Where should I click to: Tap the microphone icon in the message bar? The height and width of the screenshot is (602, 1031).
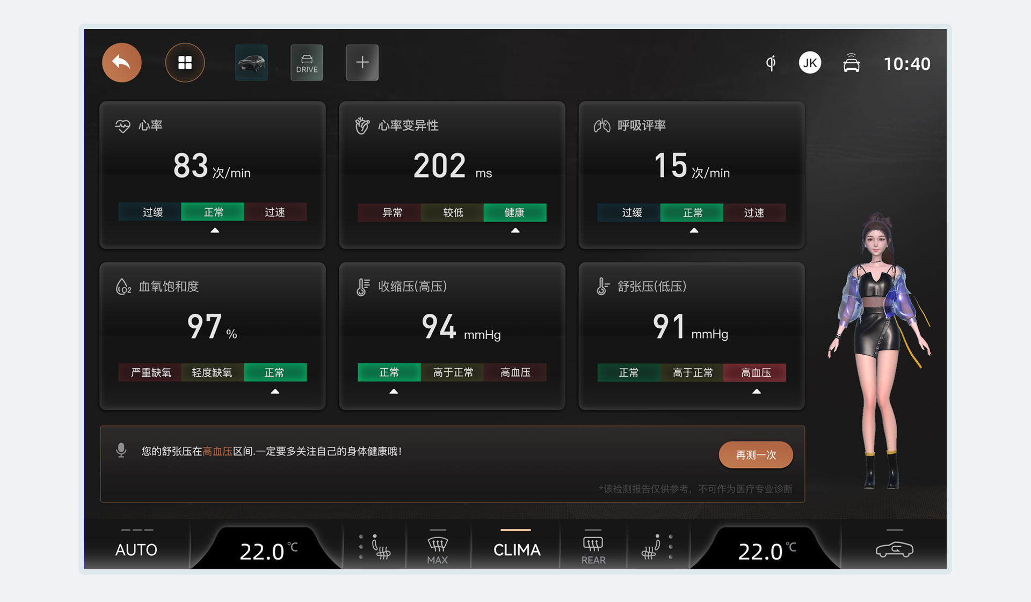[121, 450]
